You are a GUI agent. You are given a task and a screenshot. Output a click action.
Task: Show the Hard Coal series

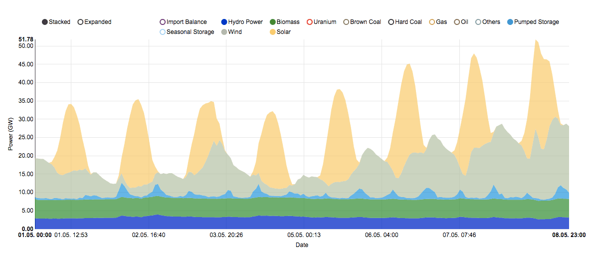point(391,22)
